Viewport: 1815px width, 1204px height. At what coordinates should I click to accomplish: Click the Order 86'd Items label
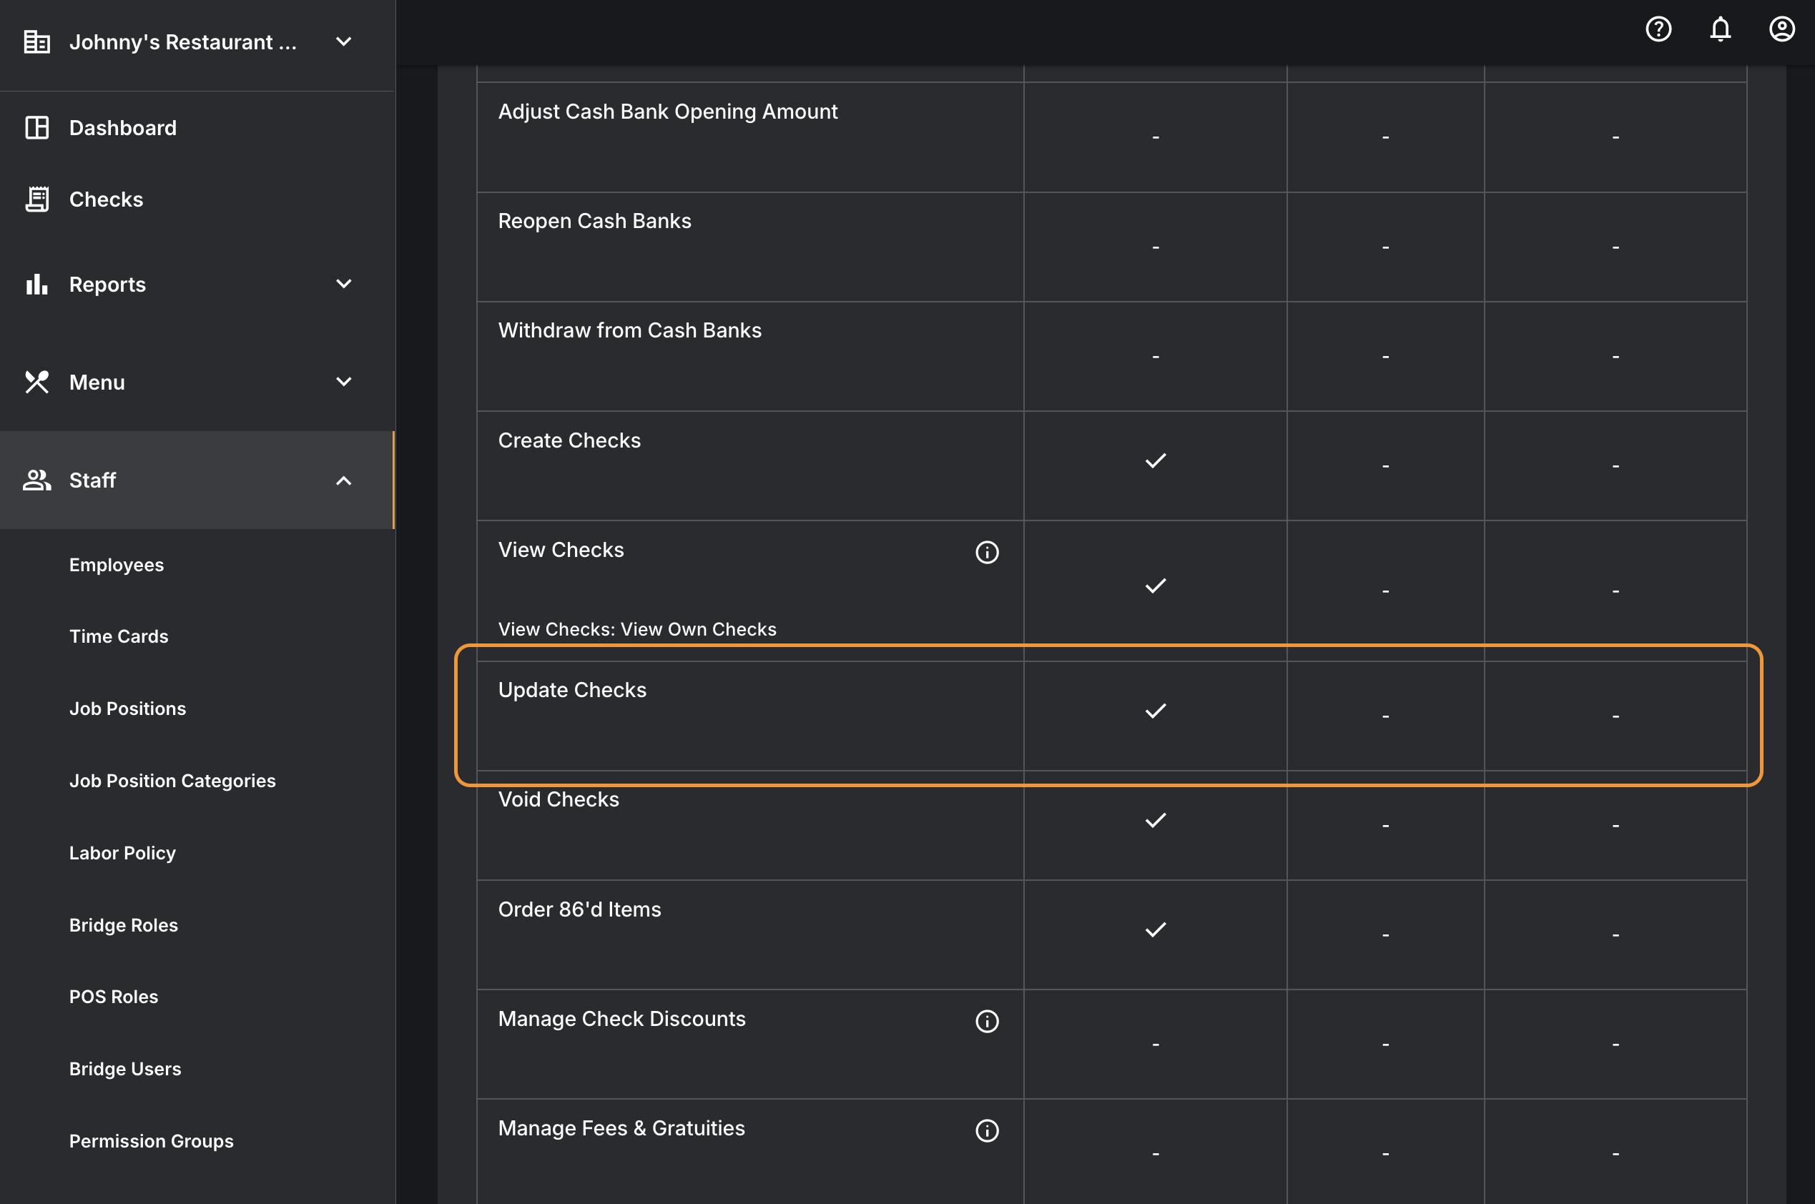pyautogui.click(x=579, y=909)
